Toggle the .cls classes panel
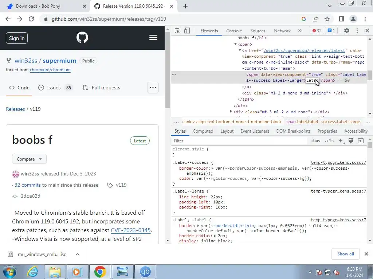 coord(329,141)
